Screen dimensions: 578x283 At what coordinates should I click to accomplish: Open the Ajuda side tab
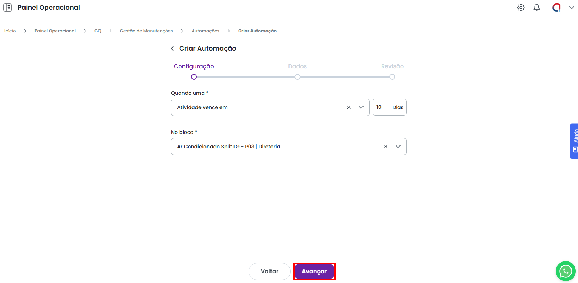[x=574, y=141]
